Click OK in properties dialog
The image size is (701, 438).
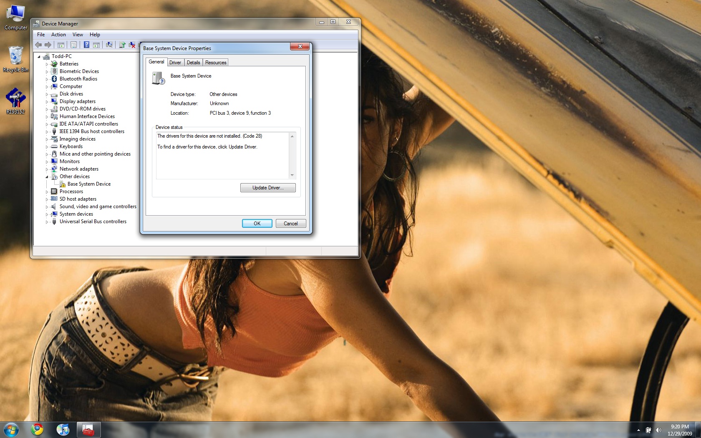257,224
